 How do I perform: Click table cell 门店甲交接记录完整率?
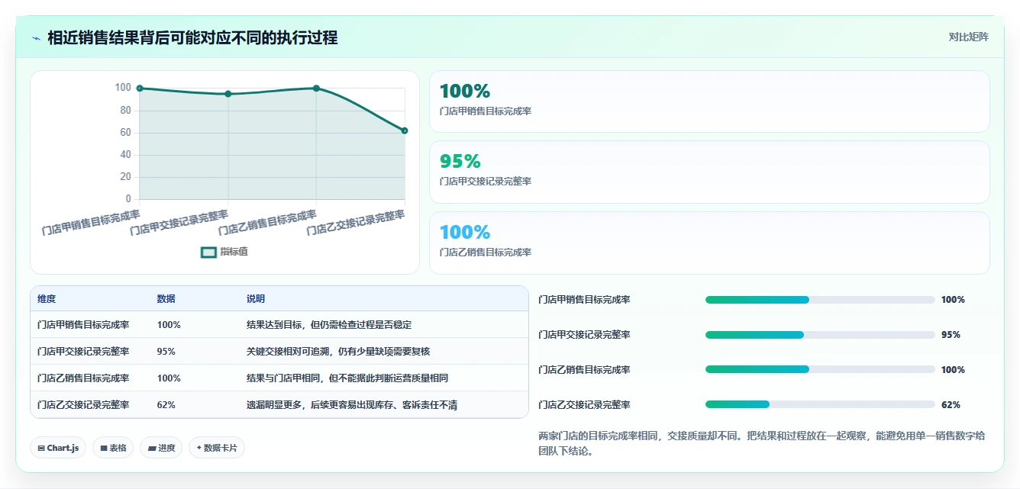[x=83, y=352]
